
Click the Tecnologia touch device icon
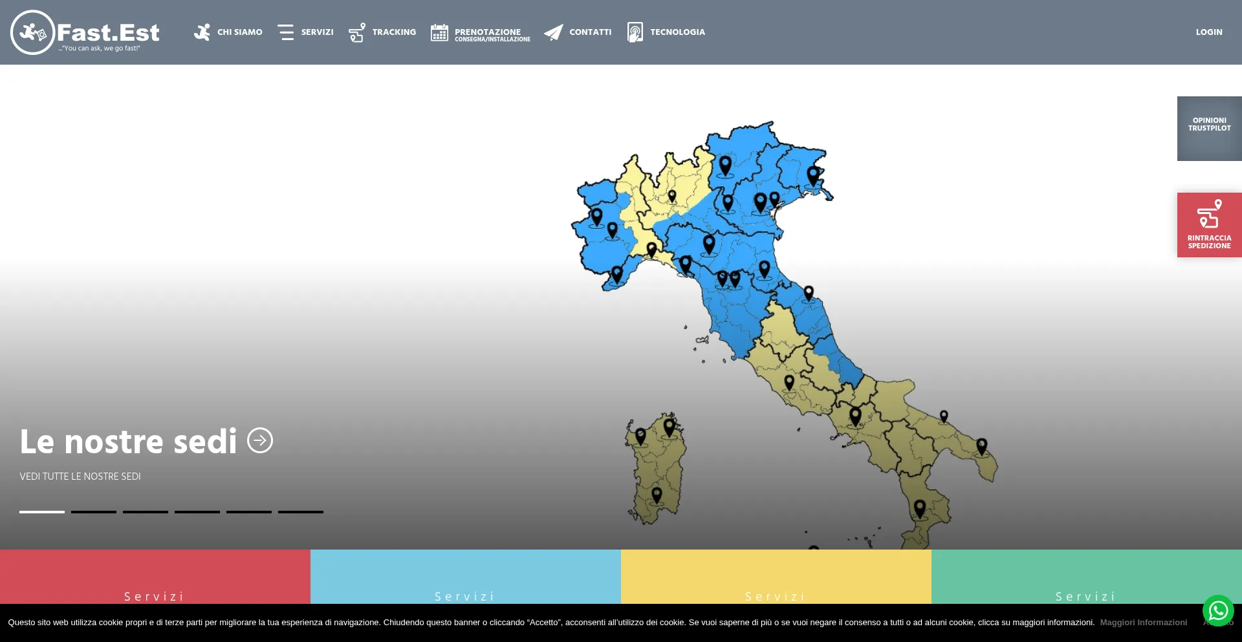point(635,32)
